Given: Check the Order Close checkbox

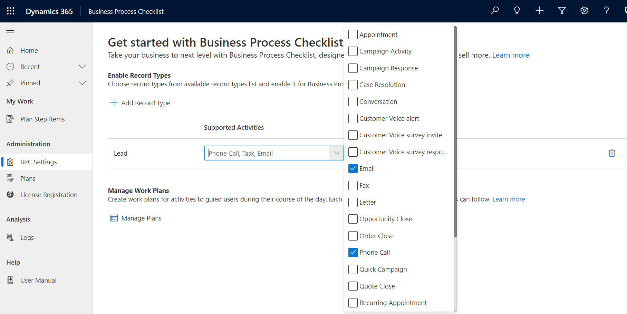Looking at the screenshot, I should 353,236.
